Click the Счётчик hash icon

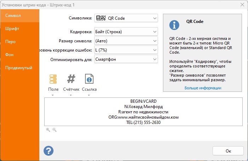point(71,79)
